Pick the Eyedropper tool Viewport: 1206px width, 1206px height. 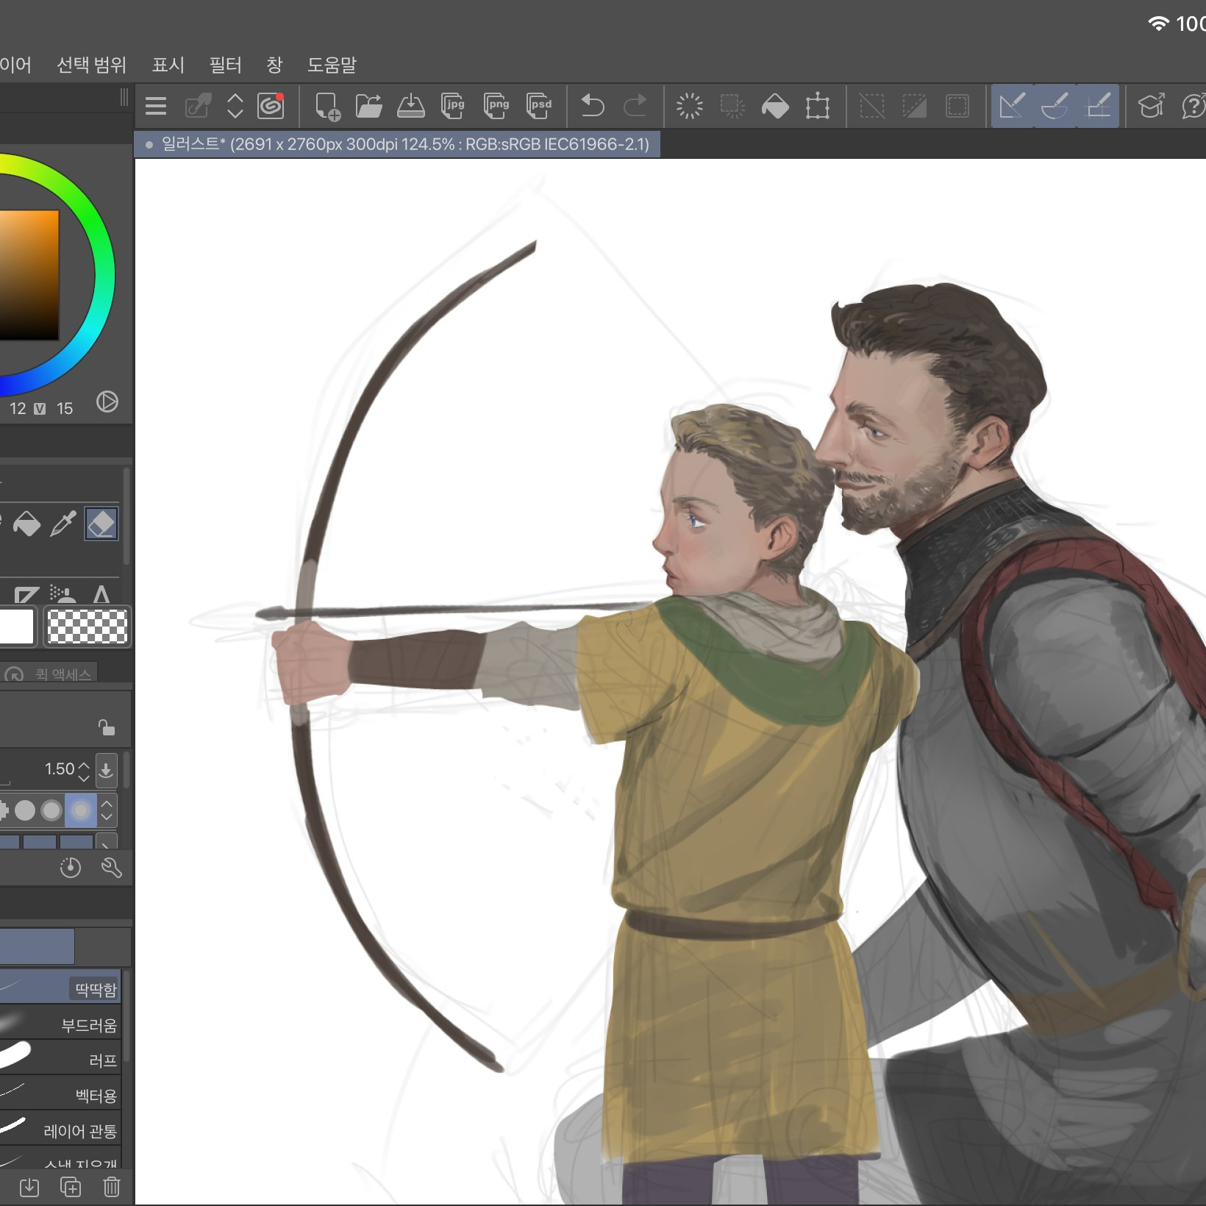[x=63, y=524]
